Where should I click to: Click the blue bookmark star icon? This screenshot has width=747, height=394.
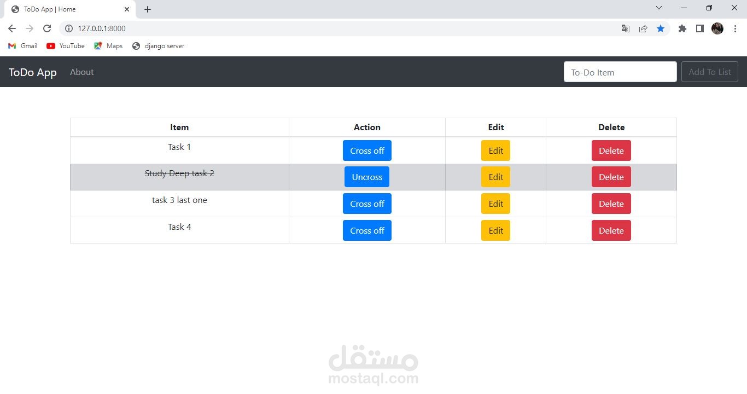pos(661,28)
